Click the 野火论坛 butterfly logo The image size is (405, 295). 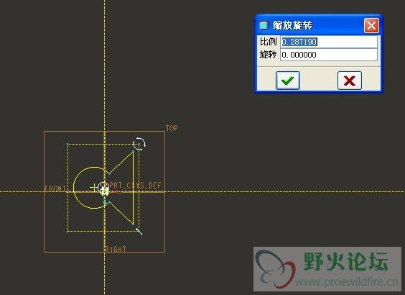275,269
